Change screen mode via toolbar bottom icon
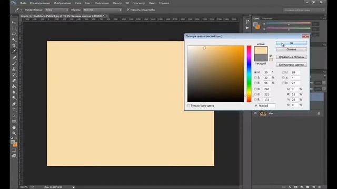This screenshot has width=337, height=189. click(x=14, y=156)
